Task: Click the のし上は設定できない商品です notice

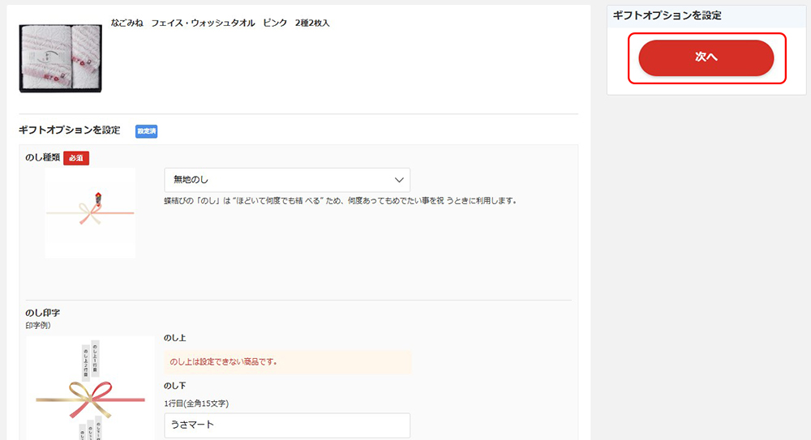Action: coord(288,362)
